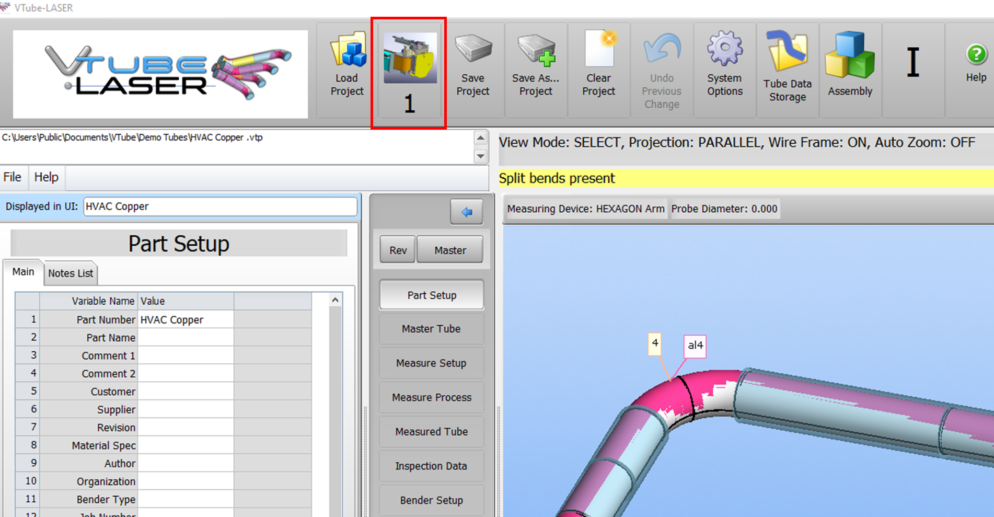Screen dimensions: 994x517
Task: Click the Revision value cell
Action: pos(186,427)
